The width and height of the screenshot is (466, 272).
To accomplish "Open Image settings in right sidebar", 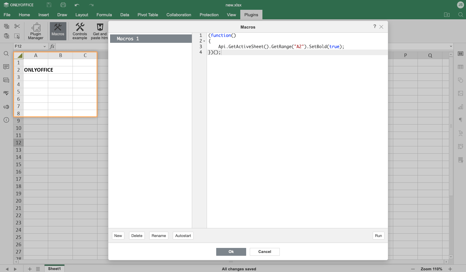I will [460, 93].
